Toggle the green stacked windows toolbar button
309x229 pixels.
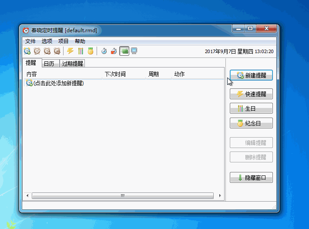coord(124,51)
